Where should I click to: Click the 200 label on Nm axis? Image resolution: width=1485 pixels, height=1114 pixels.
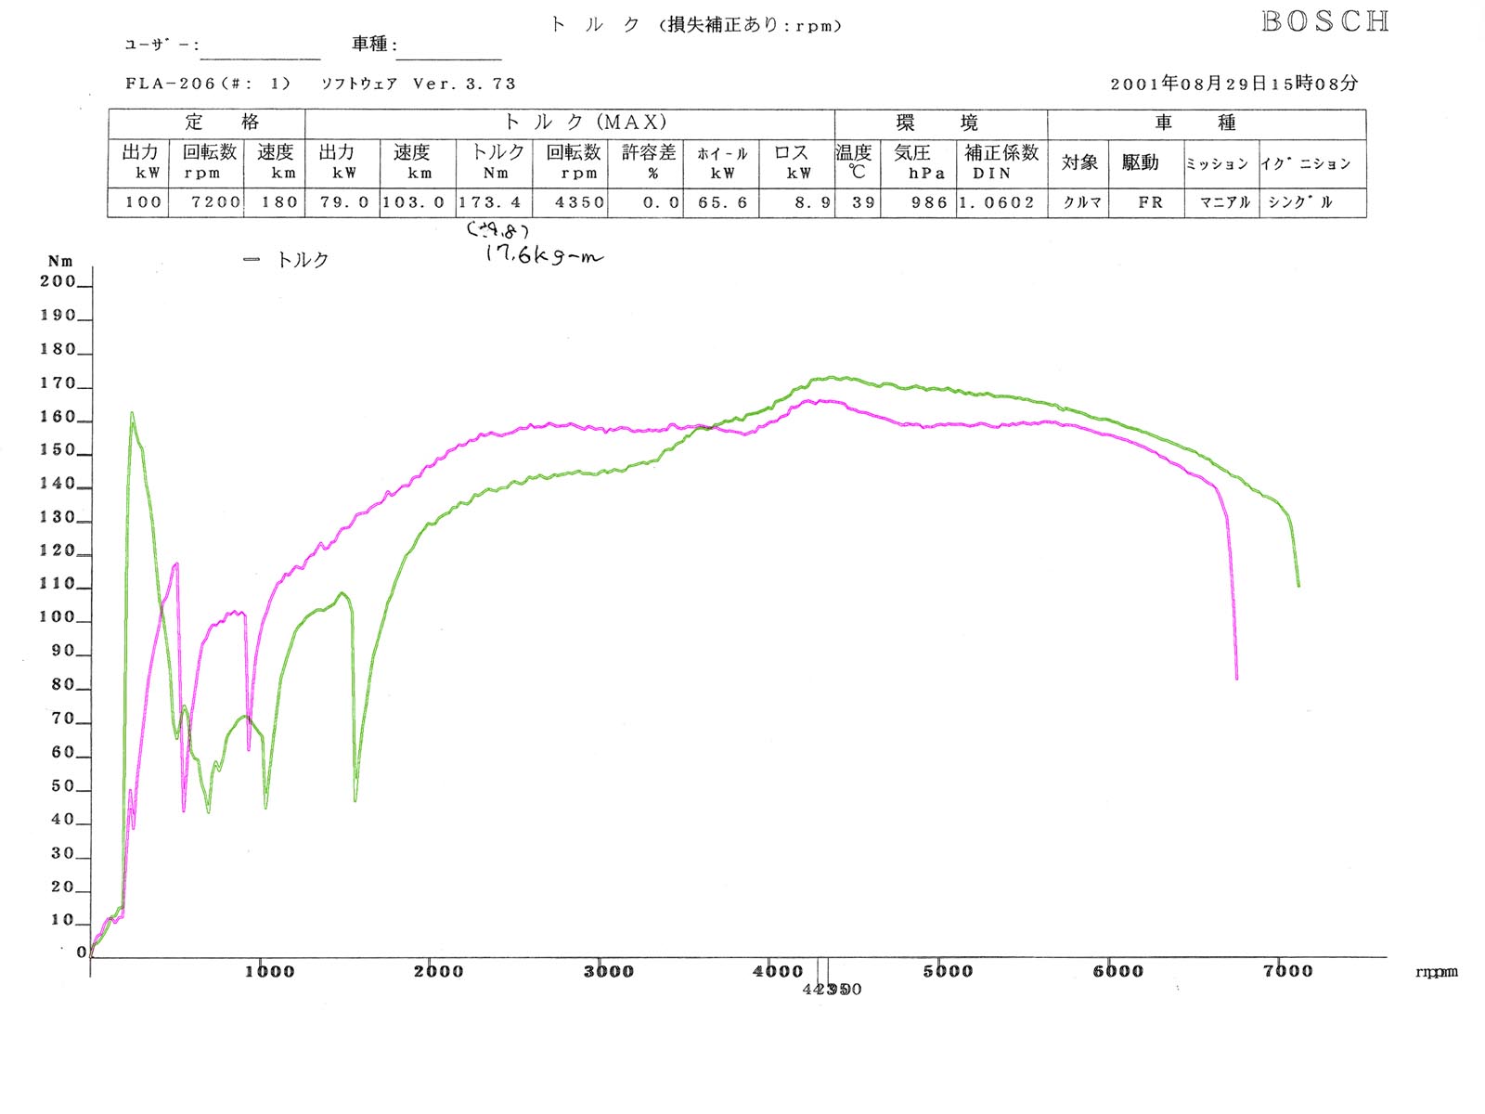pyautogui.click(x=58, y=282)
